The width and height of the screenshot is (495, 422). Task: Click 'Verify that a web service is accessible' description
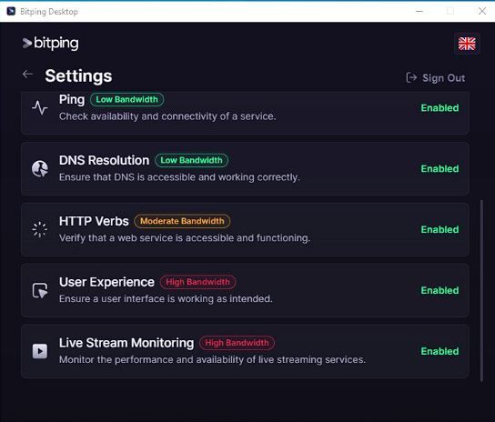(x=185, y=238)
